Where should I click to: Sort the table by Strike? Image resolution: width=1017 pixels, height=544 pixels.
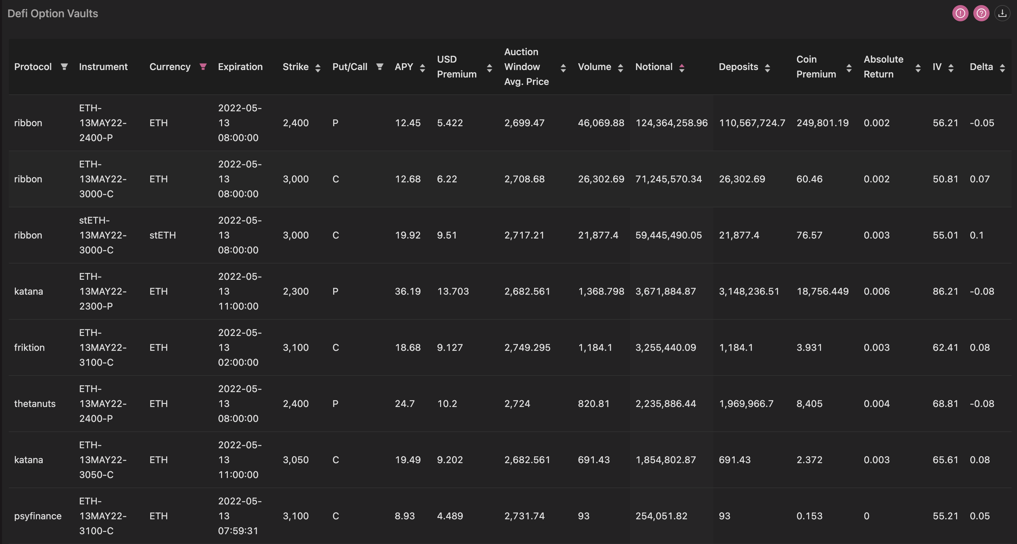click(318, 68)
